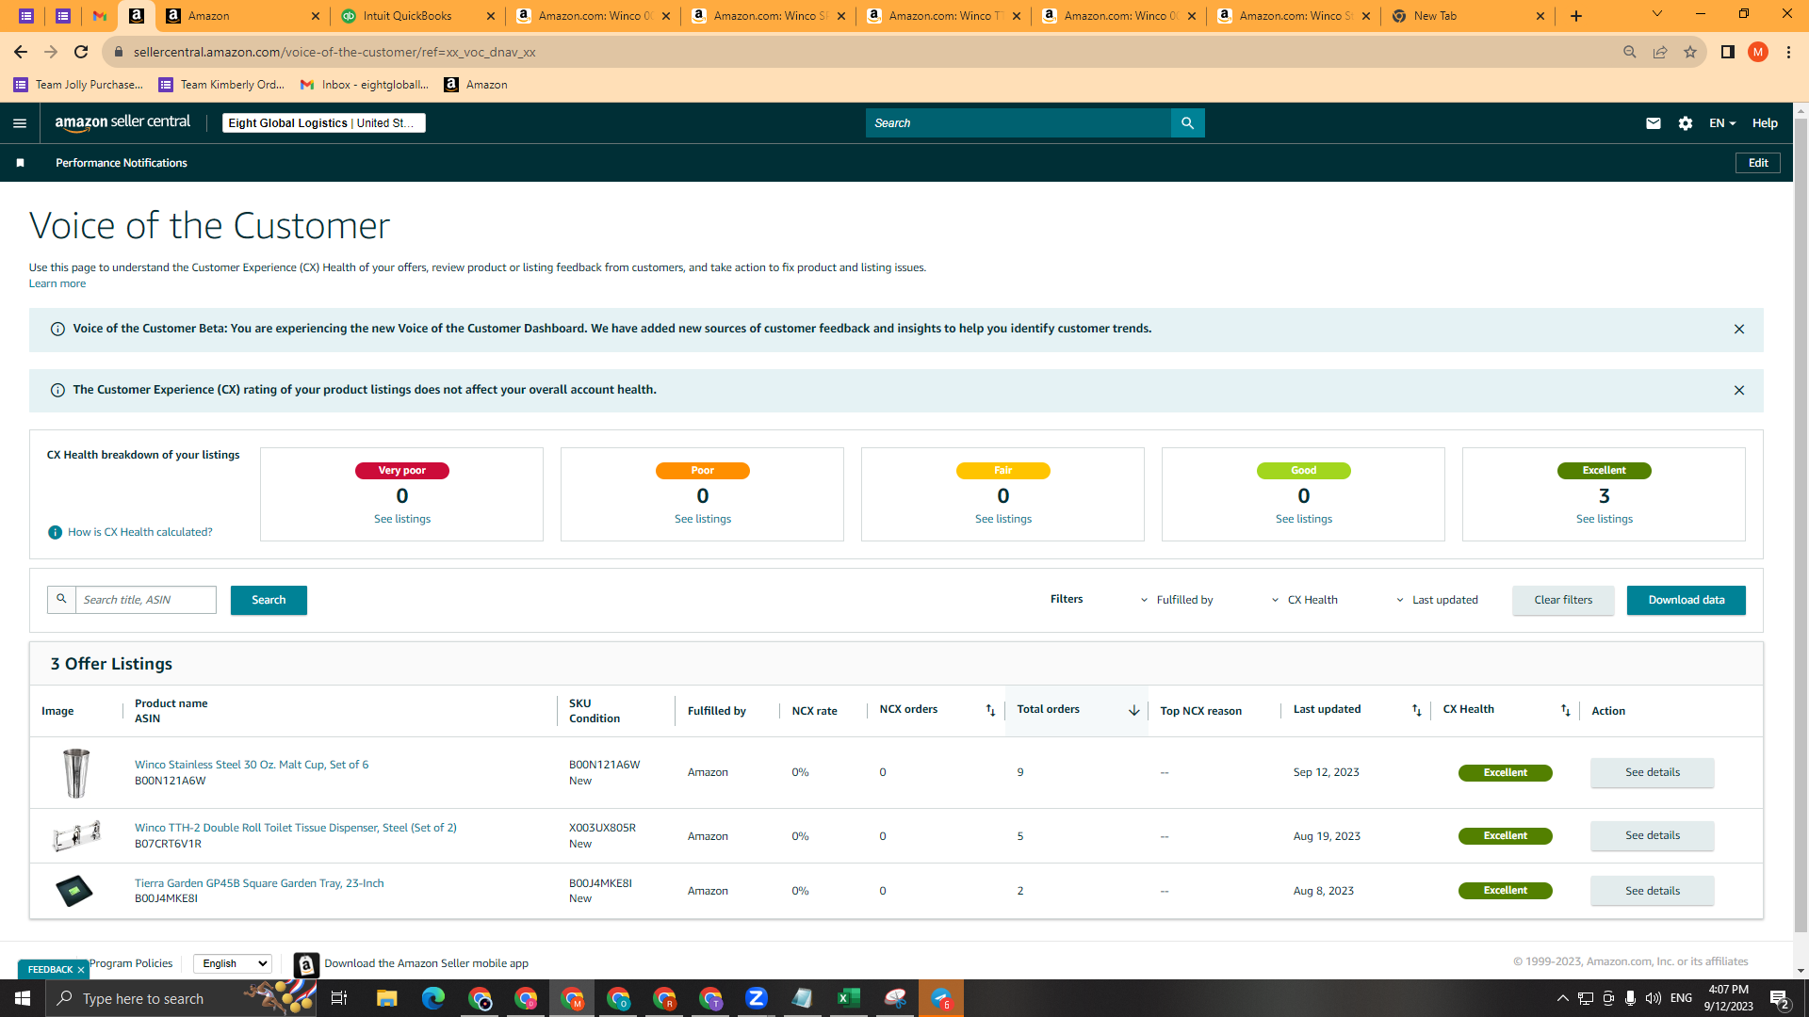1809x1017 pixels.
Task: Click the Malt Cup product thumbnail
Action: pyautogui.click(x=75, y=773)
